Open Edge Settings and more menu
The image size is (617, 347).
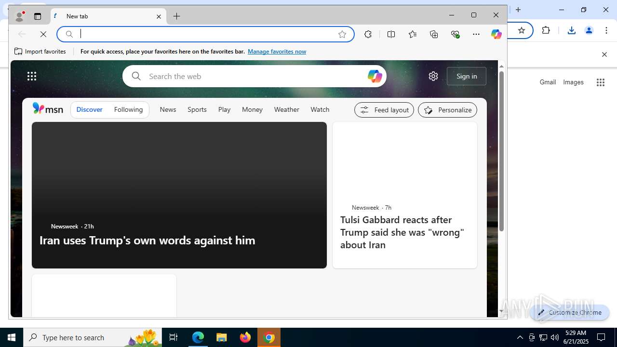[476, 34]
